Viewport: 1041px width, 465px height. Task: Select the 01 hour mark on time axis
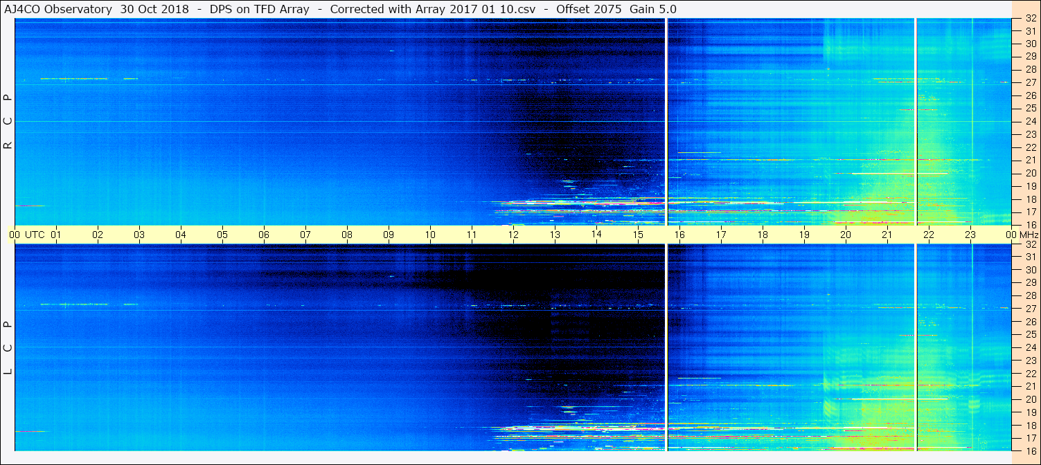click(x=56, y=235)
